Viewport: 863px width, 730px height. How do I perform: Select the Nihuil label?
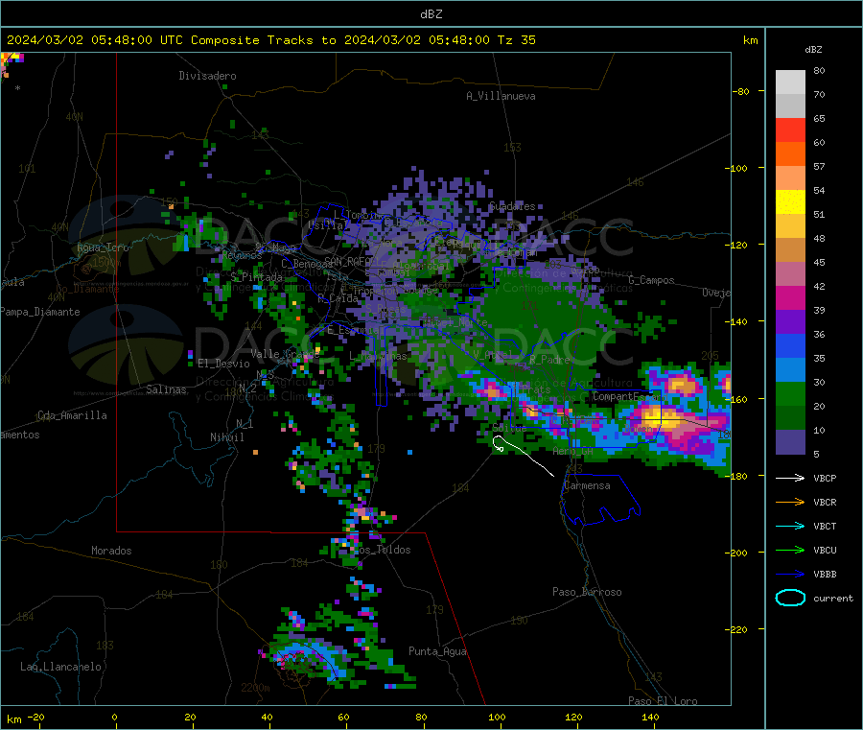coord(226,437)
